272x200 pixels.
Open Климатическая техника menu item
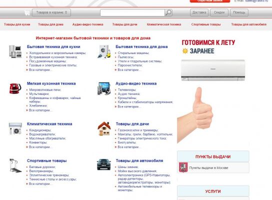pyautogui.click(x=164, y=24)
